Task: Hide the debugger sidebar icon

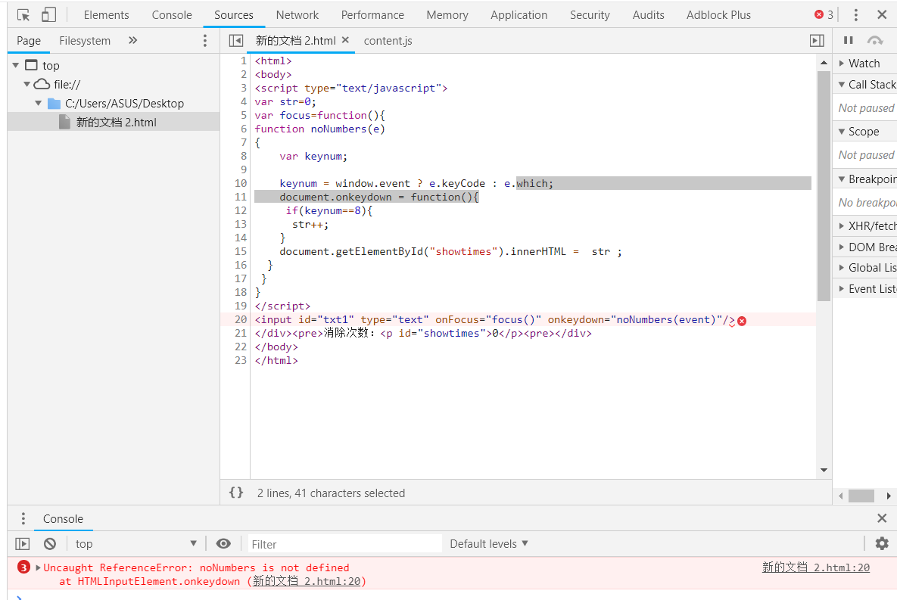Action: point(817,41)
